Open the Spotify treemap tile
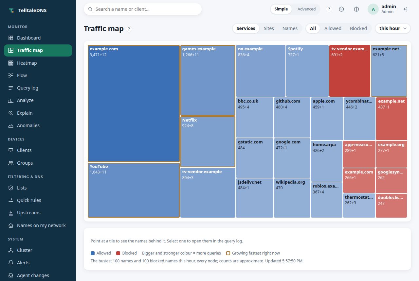 click(x=307, y=71)
